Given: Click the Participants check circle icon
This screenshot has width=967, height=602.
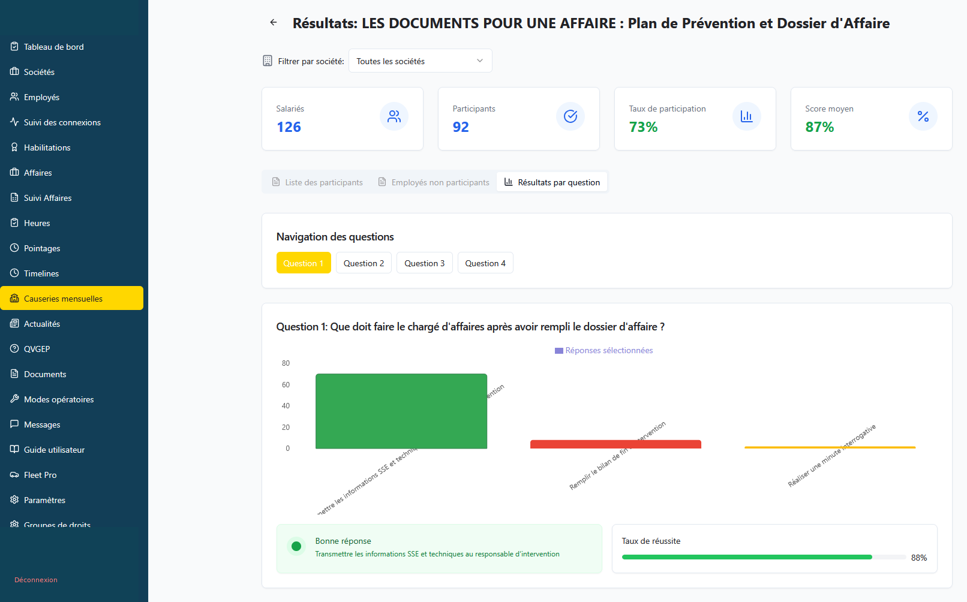Looking at the screenshot, I should (570, 116).
